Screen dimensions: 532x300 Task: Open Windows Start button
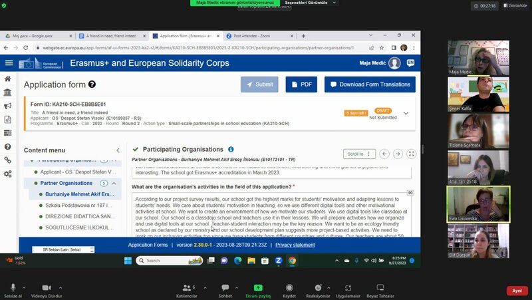(128, 261)
